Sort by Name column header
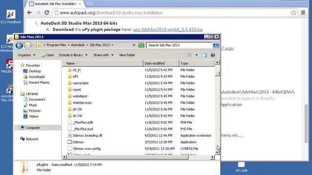The height and width of the screenshot is (175, 312). coord(102,63)
